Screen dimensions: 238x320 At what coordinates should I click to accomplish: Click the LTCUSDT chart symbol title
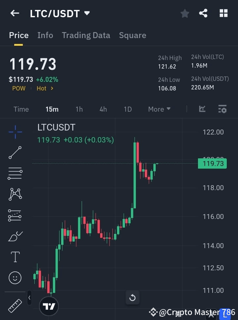(57, 127)
